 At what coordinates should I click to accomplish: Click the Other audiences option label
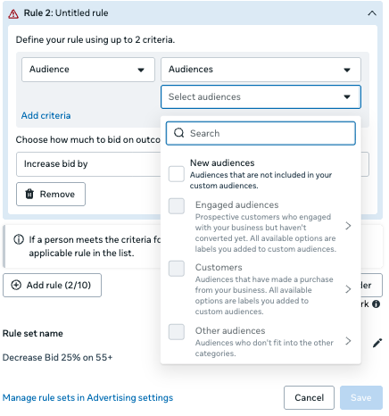click(x=230, y=331)
